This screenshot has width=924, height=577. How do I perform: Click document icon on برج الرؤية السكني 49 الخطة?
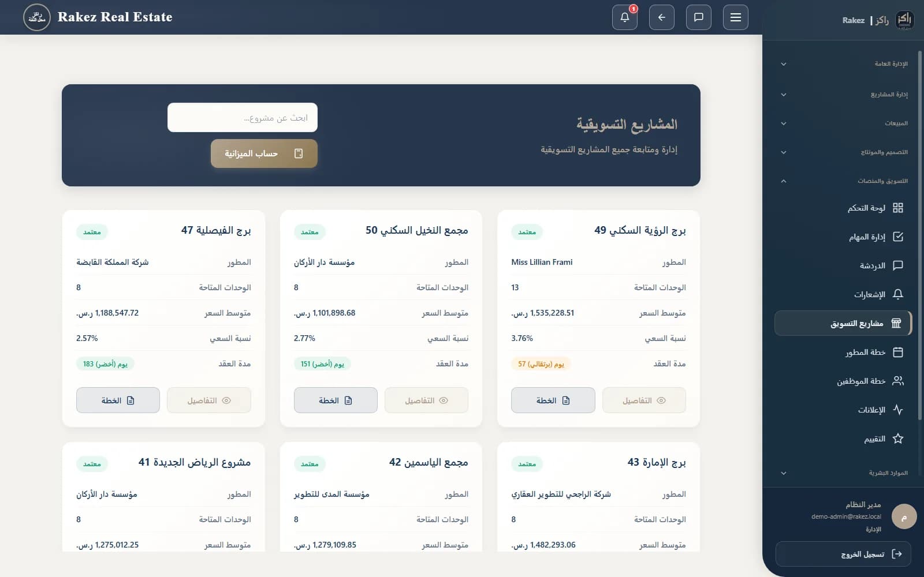tap(566, 400)
